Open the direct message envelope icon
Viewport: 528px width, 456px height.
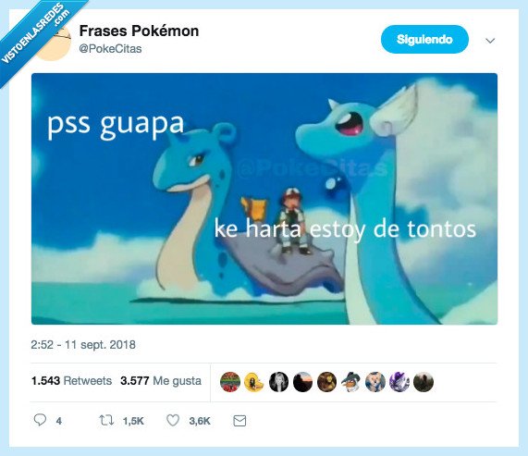[239, 421]
